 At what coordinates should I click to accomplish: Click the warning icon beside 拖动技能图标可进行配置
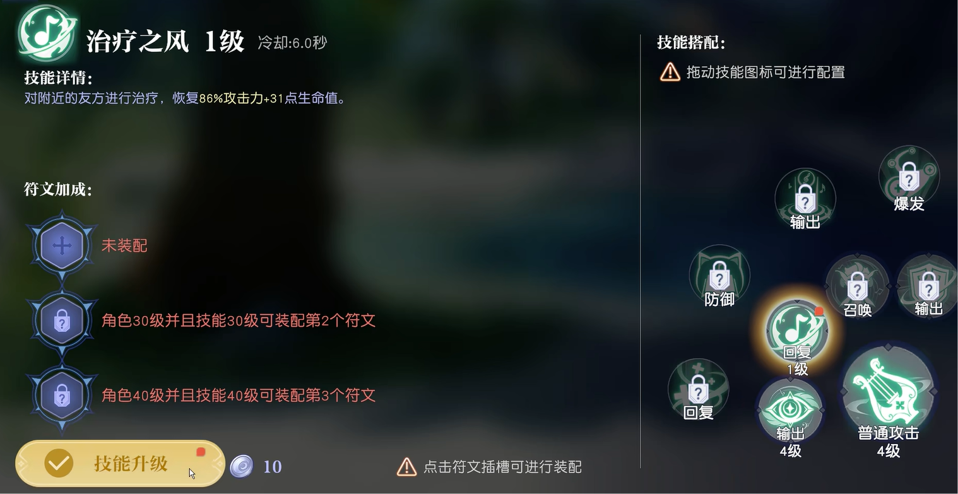tap(670, 72)
